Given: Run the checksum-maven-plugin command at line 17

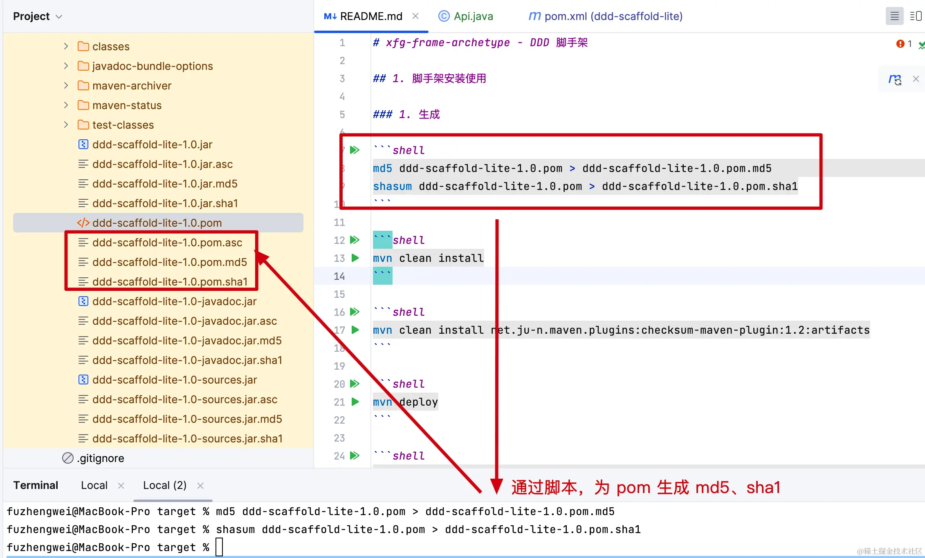Looking at the screenshot, I should [355, 330].
